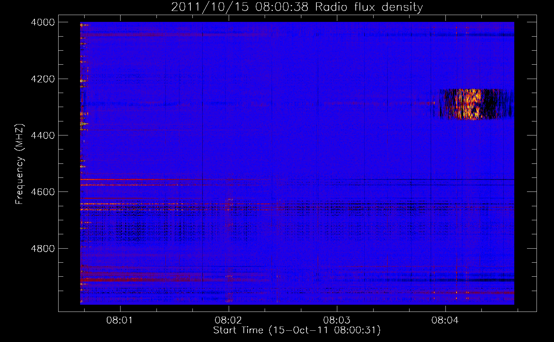Click the 08:02 time tick label
The image size is (554, 342).
click(x=228, y=320)
